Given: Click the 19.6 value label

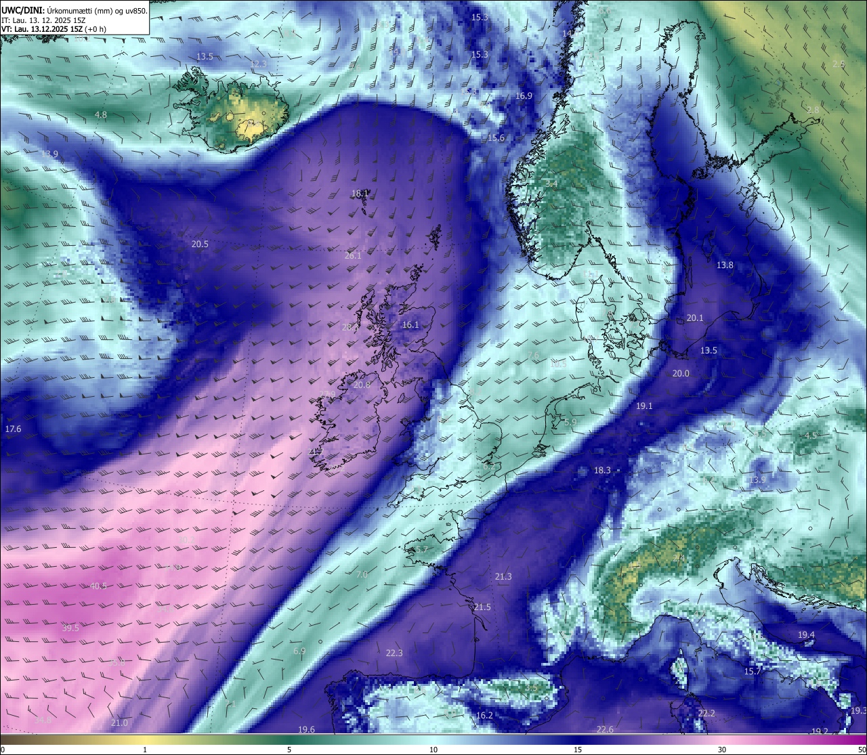Looking at the screenshot, I should click(306, 729).
